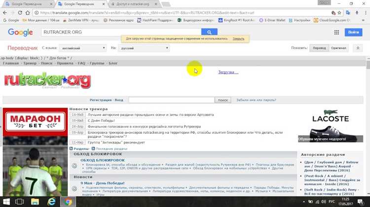The width and height of the screenshot is (370, 207).
Task: Click the Загрузка... link
Action: point(228,72)
